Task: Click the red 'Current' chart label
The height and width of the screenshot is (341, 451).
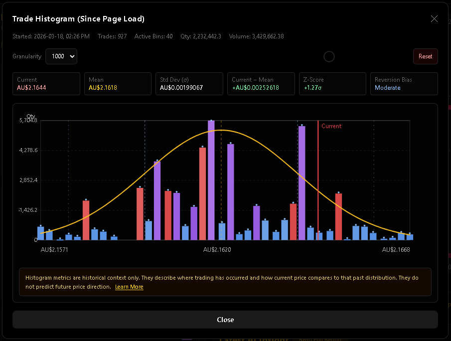Action: pos(331,126)
